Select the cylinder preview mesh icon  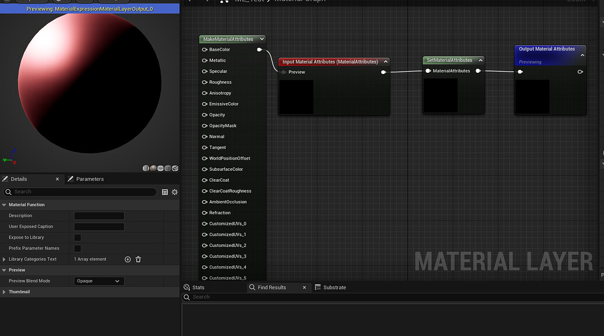(x=146, y=168)
